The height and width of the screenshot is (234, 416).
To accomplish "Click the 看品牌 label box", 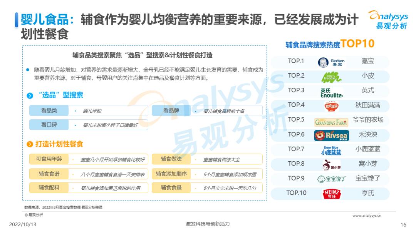I will pos(171,110).
